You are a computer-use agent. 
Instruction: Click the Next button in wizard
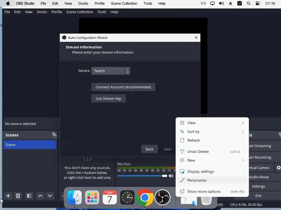(x=168, y=149)
